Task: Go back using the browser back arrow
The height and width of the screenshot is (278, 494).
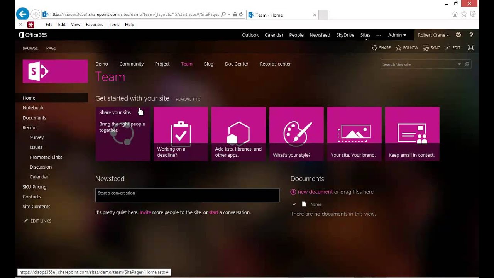Action: (x=22, y=15)
